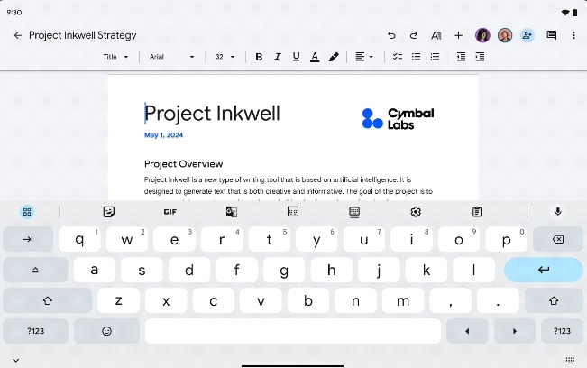Viewport: 587px width, 368px height.
Task: Tap the period key
Action: click(x=498, y=300)
